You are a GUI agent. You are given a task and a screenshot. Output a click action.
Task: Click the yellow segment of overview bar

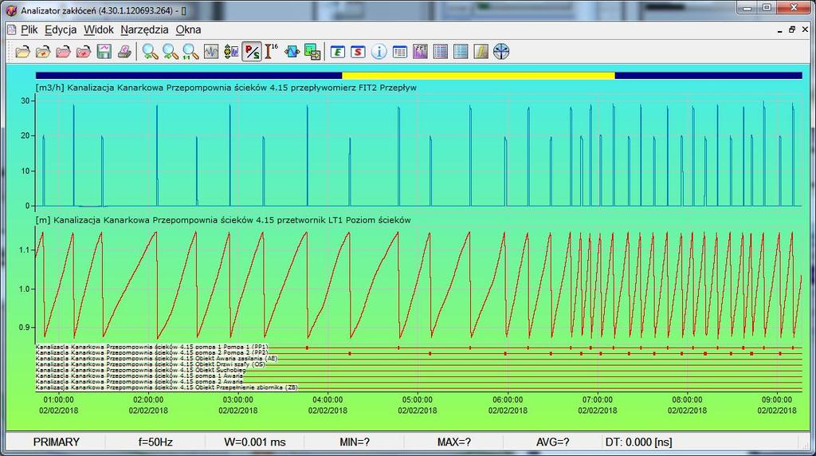click(x=478, y=76)
